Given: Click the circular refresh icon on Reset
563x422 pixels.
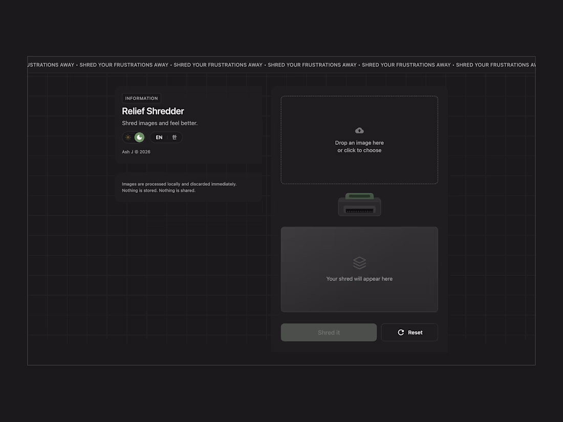Looking at the screenshot, I should coord(401,332).
